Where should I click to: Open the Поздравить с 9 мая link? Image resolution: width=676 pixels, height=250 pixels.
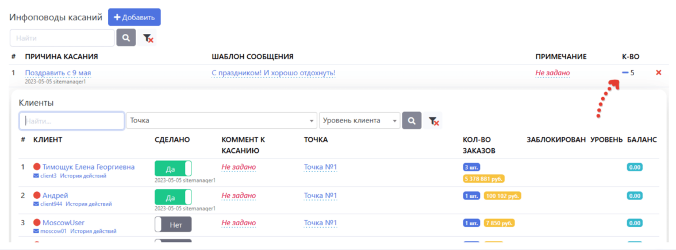[x=58, y=73]
